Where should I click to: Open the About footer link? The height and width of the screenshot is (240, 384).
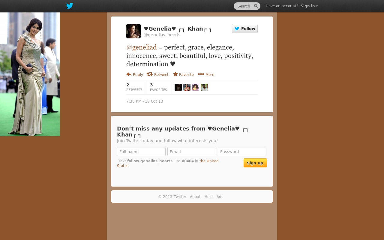tap(195, 197)
